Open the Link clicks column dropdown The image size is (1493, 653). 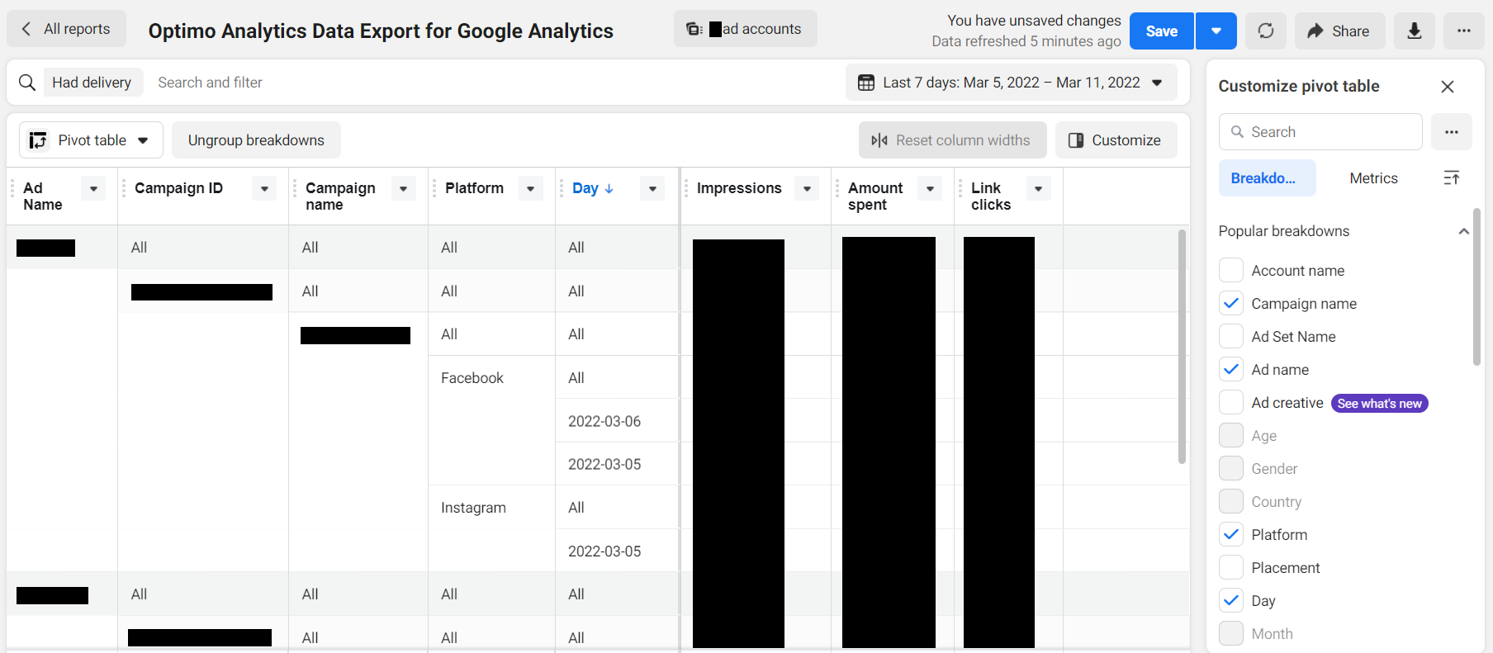pos(1038,189)
